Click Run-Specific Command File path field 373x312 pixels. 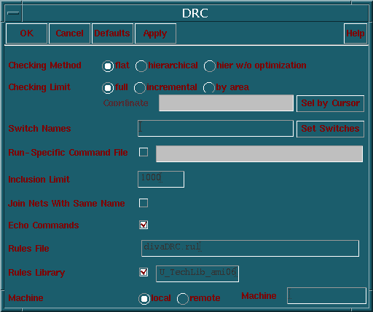tap(259, 153)
